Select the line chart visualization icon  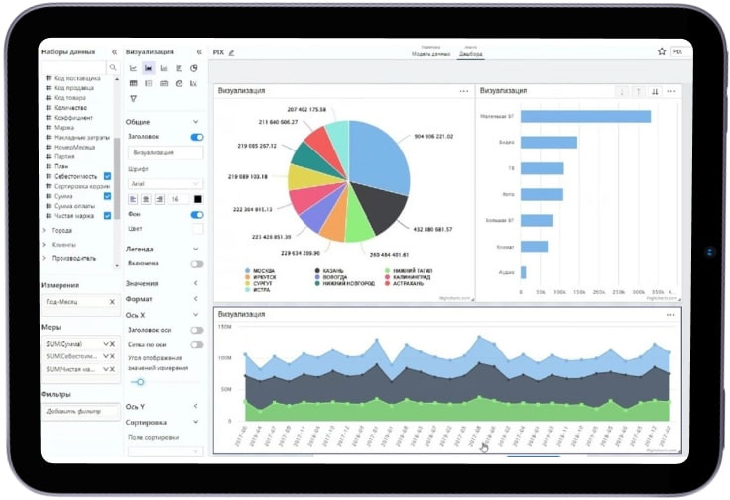point(133,68)
